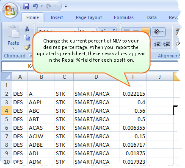Go to the Formulas ribbon tab
Viewport: 185px width, 168px height.
(x=124, y=17)
